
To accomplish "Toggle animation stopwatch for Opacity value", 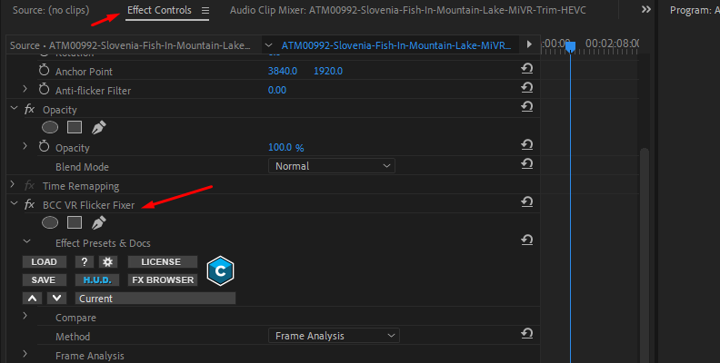I will (45, 147).
